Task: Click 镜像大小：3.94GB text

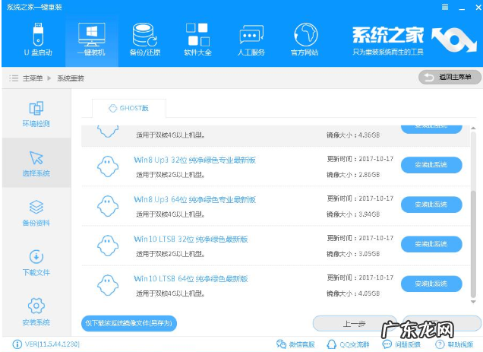Action: 353,214
